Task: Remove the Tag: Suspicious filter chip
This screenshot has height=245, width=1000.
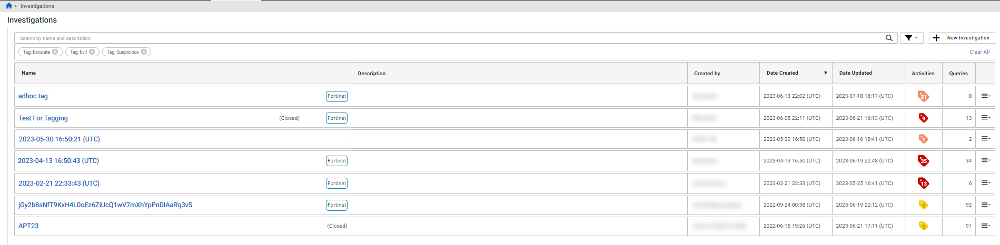Action: pos(144,52)
